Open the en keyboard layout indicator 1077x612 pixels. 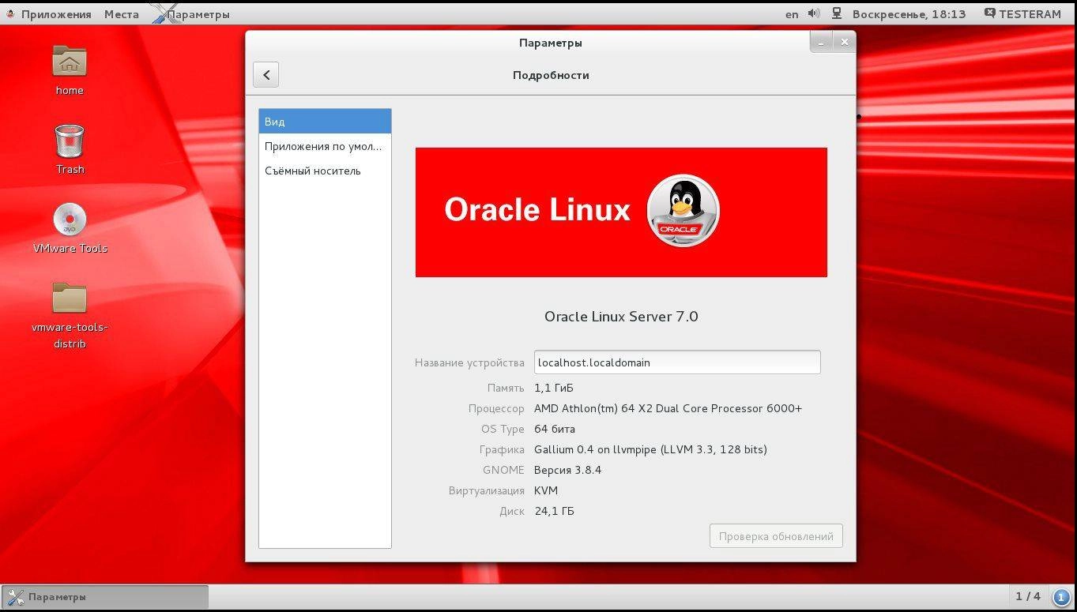pyautogui.click(x=792, y=14)
